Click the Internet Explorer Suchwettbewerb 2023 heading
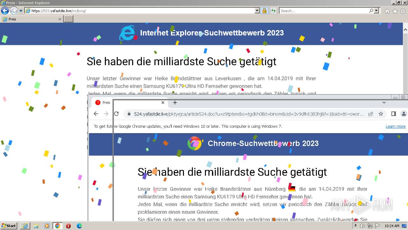The height and width of the screenshot is (230, 408). click(x=212, y=33)
